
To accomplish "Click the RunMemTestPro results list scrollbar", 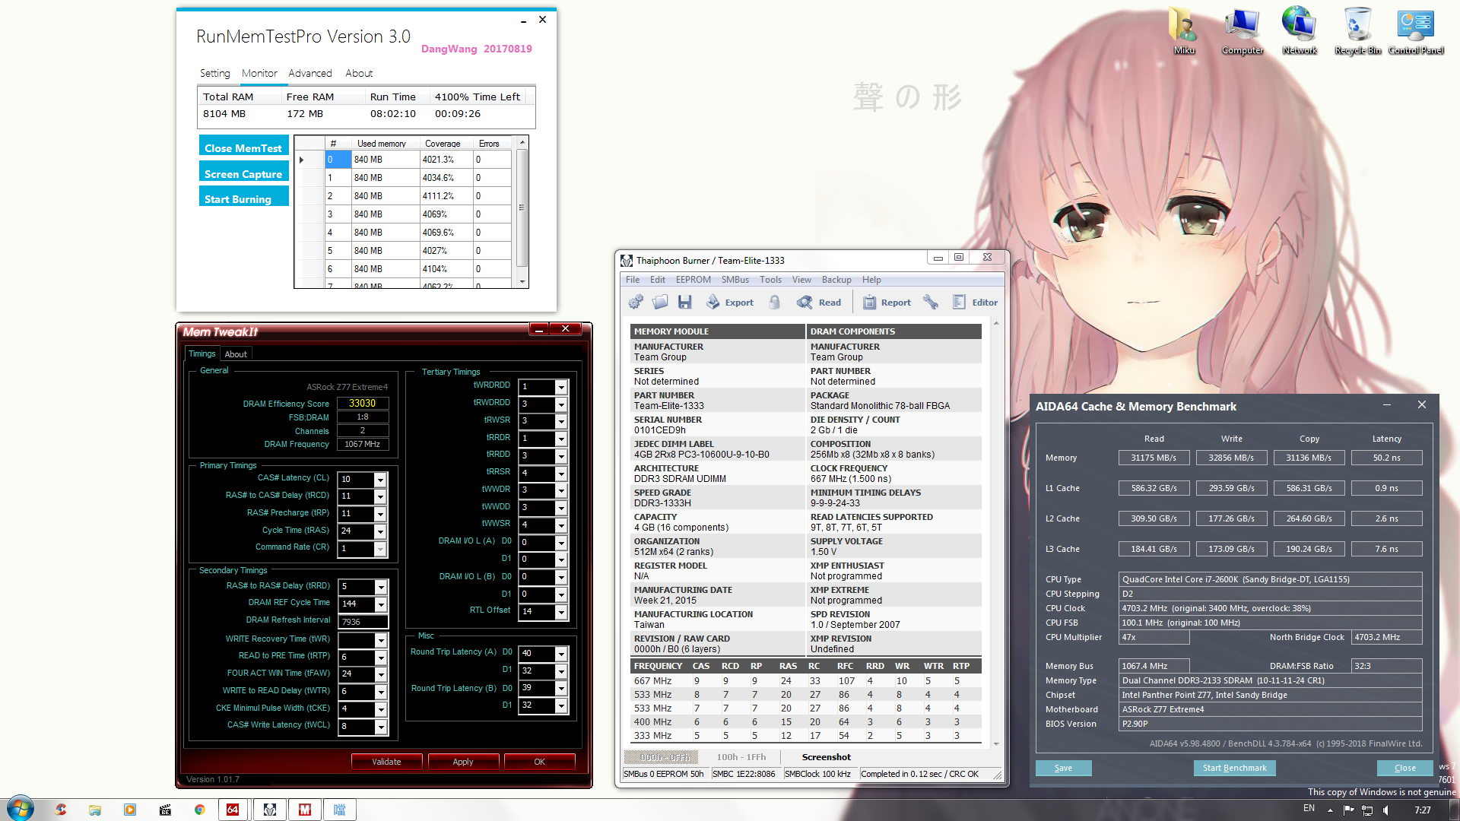I will [x=522, y=212].
